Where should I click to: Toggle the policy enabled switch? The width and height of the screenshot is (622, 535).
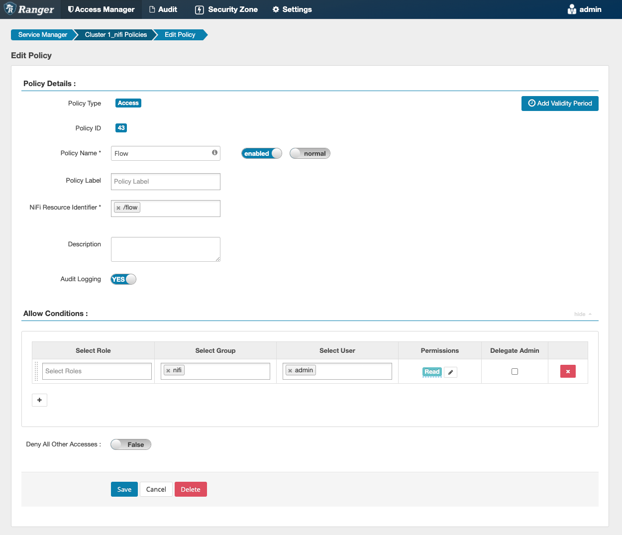pos(262,153)
